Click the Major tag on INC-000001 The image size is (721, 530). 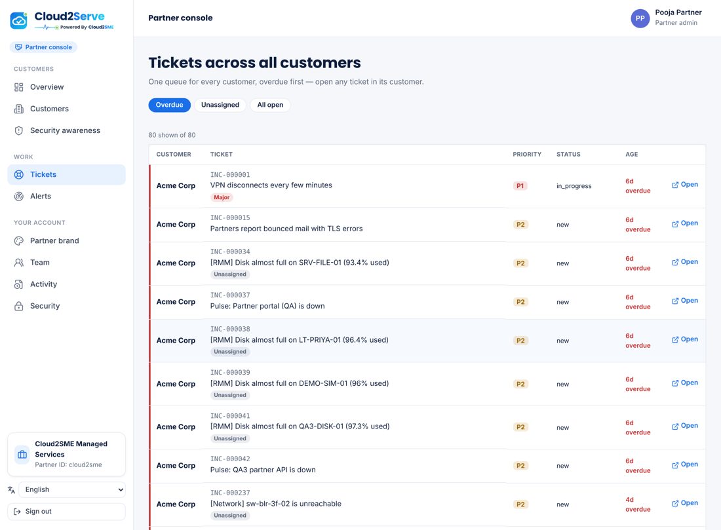[222, 198]
